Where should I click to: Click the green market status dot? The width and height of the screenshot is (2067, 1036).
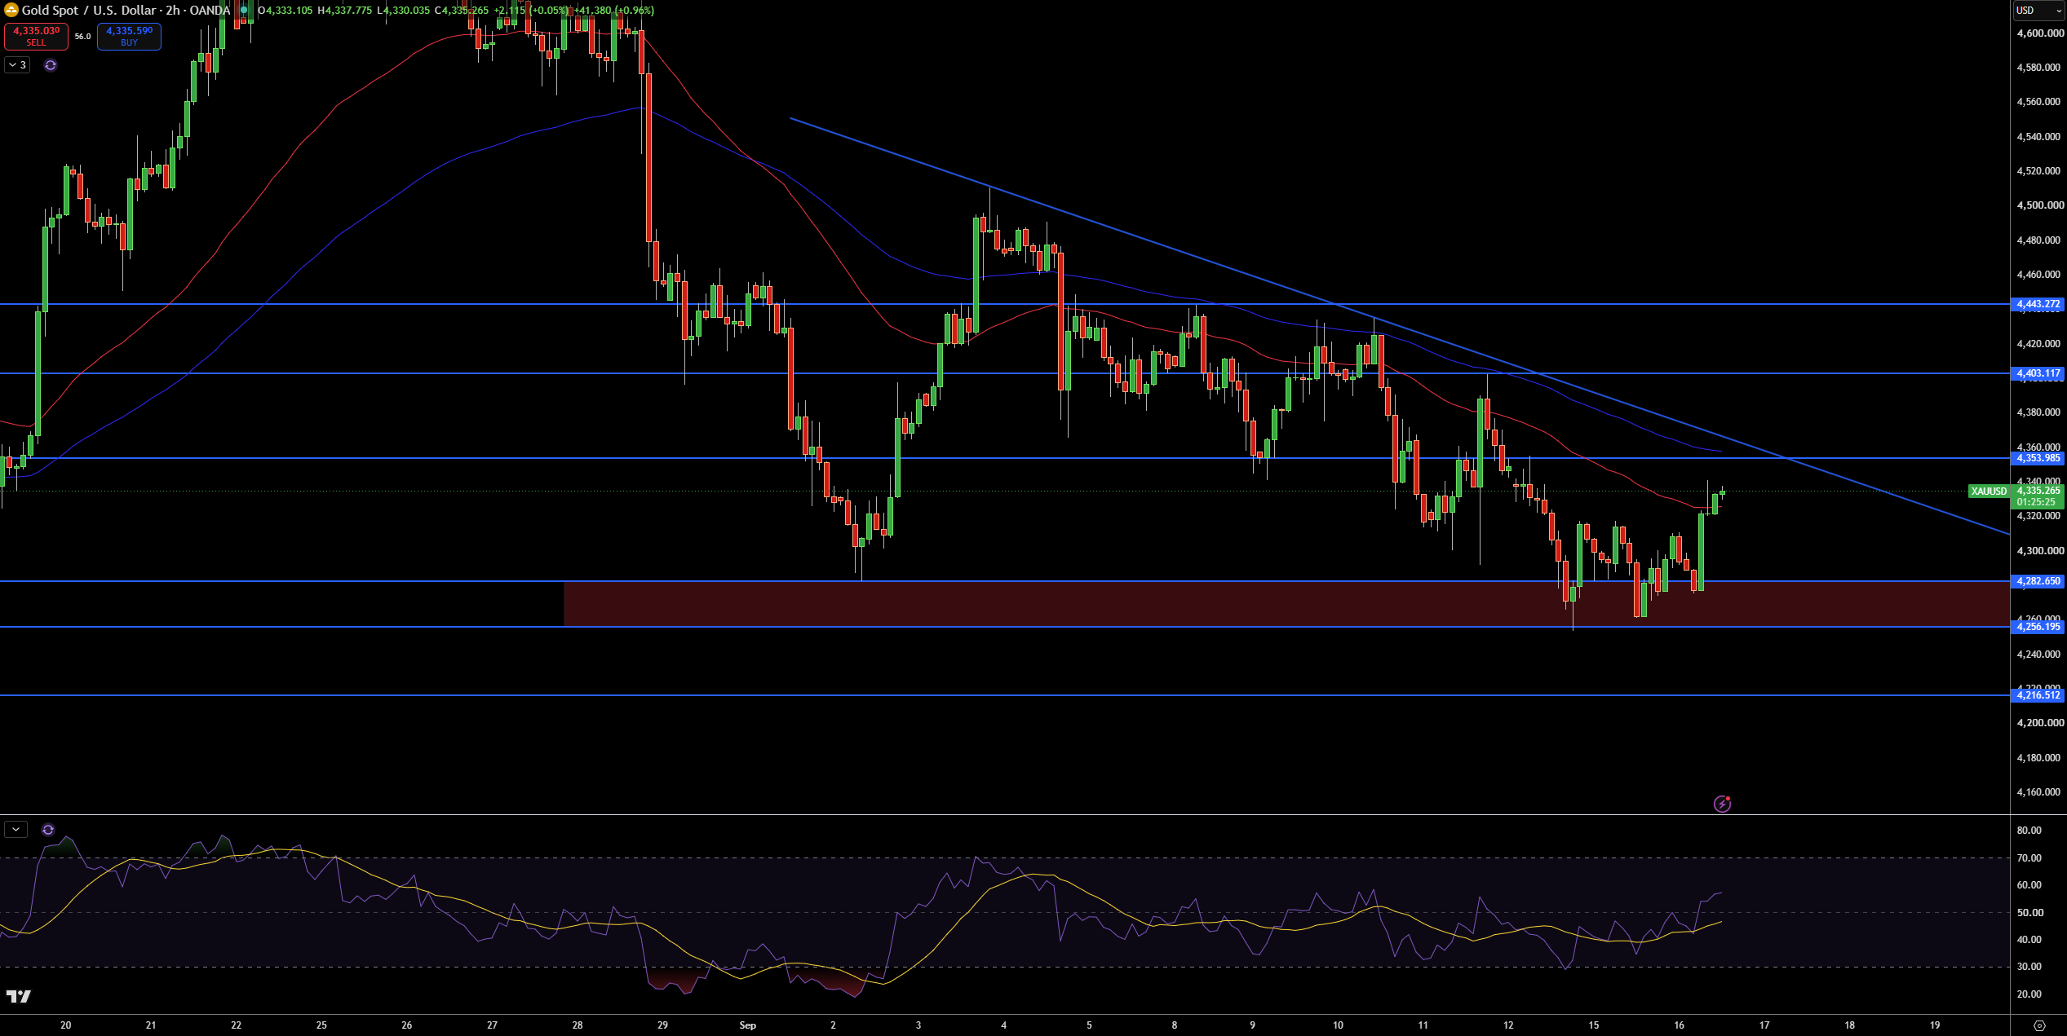[244, 11]
